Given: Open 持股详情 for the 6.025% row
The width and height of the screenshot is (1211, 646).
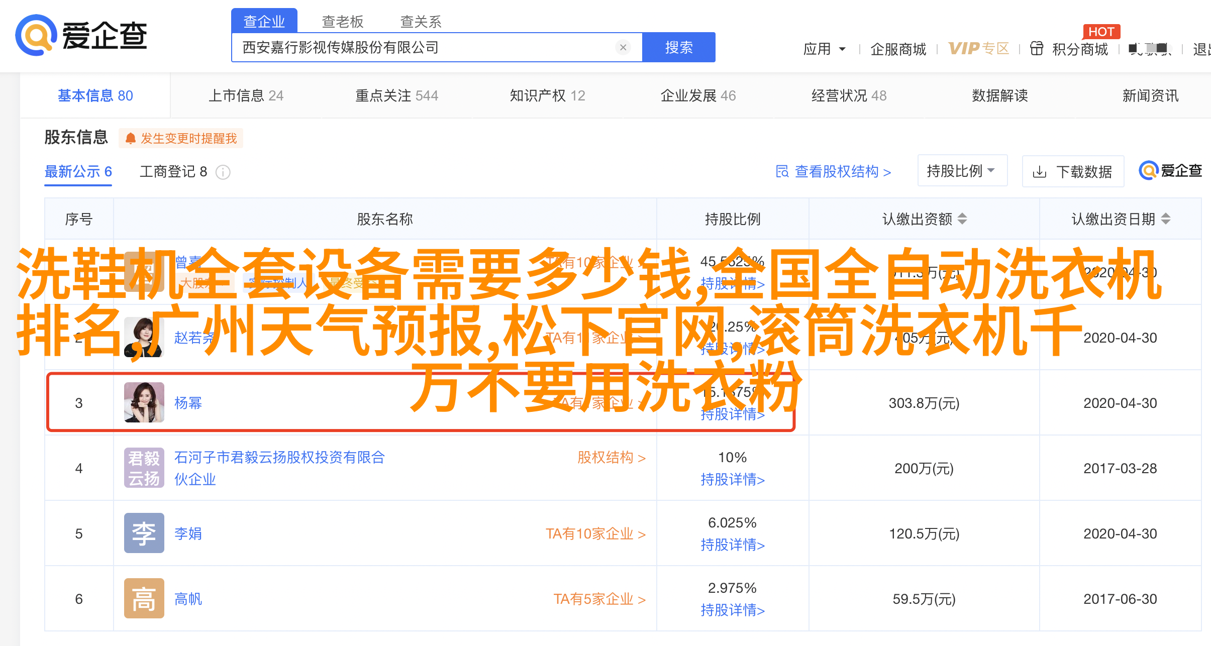Looking at the screenshot, I should point(733,545).
